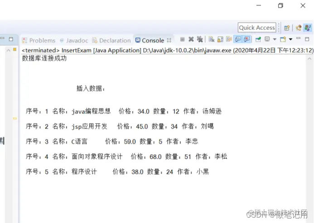The height and width of the screenshot is (223, 314).
Task: Click yellow warning square atop overview ruler
Action: pos(14,49)
